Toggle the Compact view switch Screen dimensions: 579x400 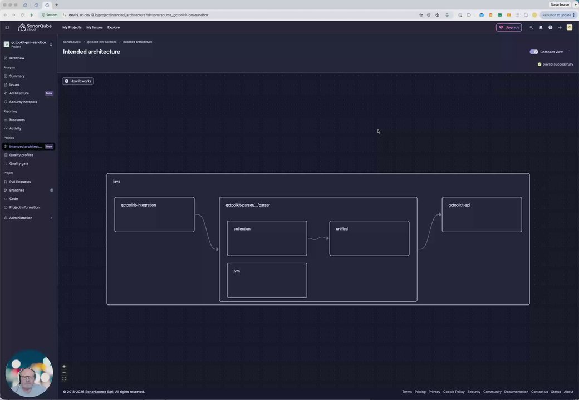coord(533,52)
